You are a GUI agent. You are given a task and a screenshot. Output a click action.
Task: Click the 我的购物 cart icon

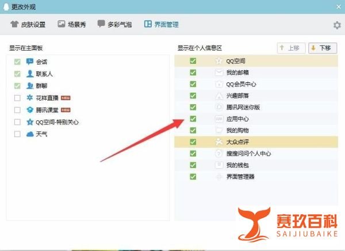coord(218,130)
